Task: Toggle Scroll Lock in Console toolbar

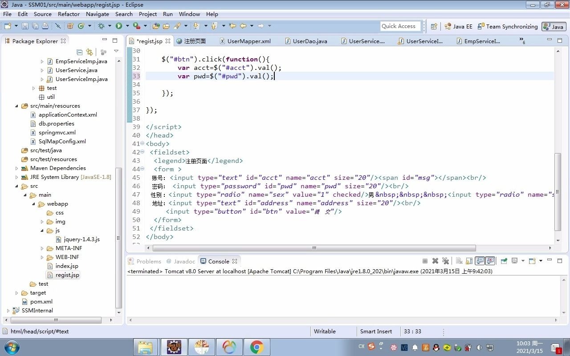Action: tap(469, 261)
